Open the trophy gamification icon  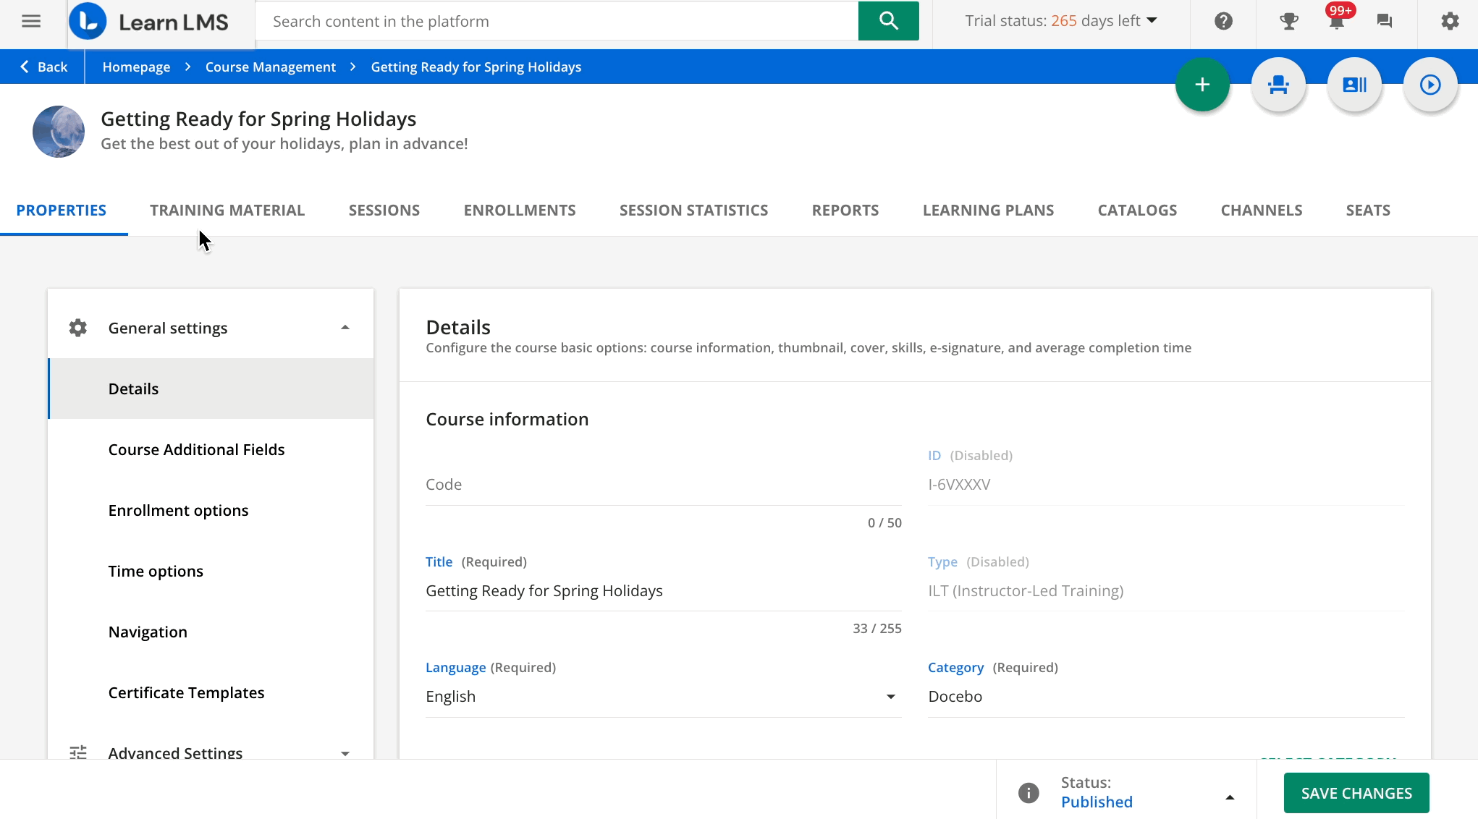(1288, 21)
